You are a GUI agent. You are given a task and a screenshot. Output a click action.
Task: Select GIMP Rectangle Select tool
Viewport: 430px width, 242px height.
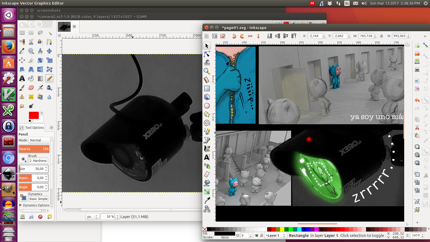pyautogui.click(x=22, y=33)
